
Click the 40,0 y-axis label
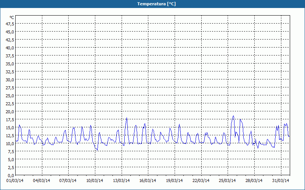coord(10,48)
